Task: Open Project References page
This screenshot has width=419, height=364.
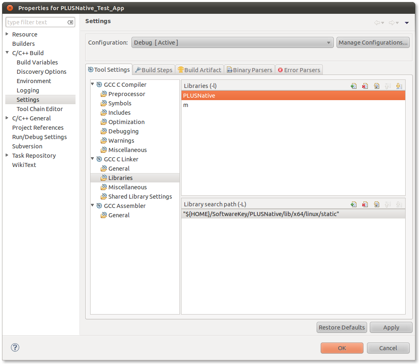Action: tap(38, 128)
